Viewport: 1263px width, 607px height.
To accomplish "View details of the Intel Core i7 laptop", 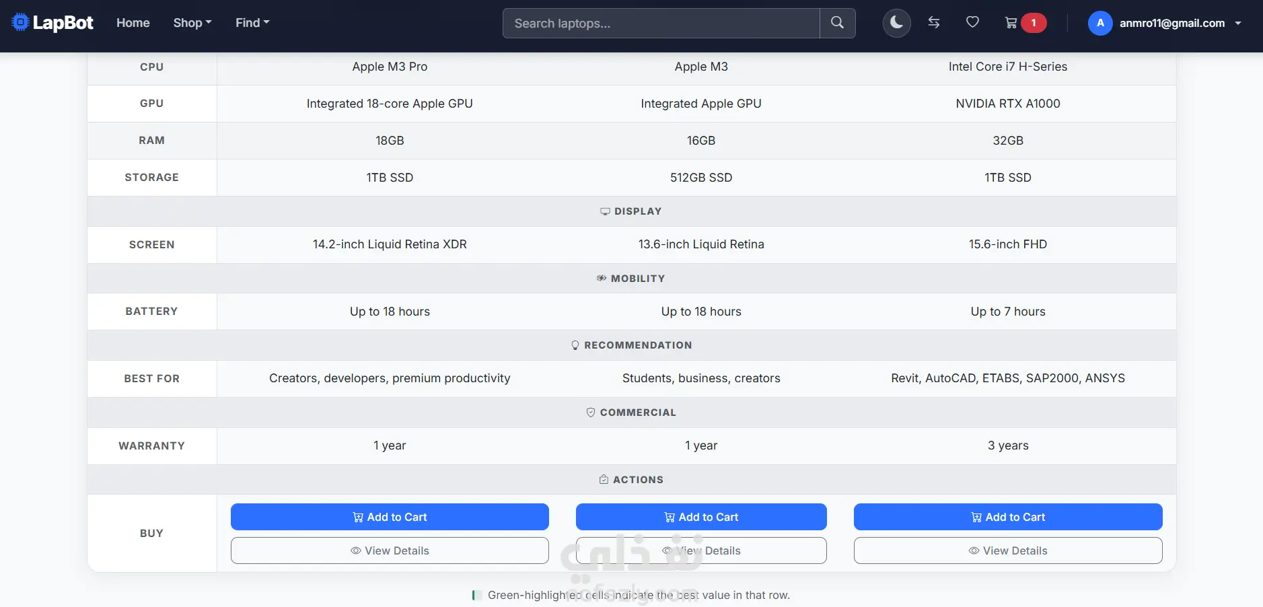I will [x=1008, y=550].
